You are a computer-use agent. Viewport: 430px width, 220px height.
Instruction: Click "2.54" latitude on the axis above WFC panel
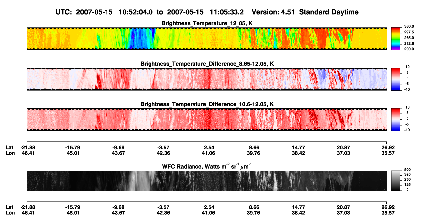pyautogui.click(x=207, y=148)
